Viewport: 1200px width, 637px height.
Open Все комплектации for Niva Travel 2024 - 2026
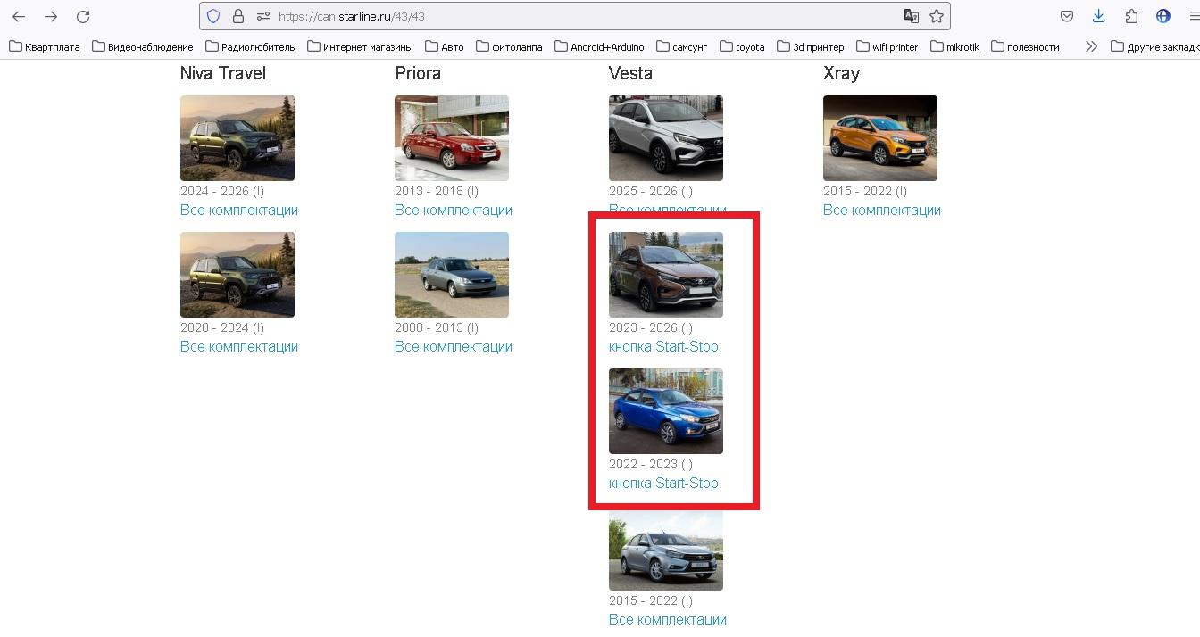point(239,211)
